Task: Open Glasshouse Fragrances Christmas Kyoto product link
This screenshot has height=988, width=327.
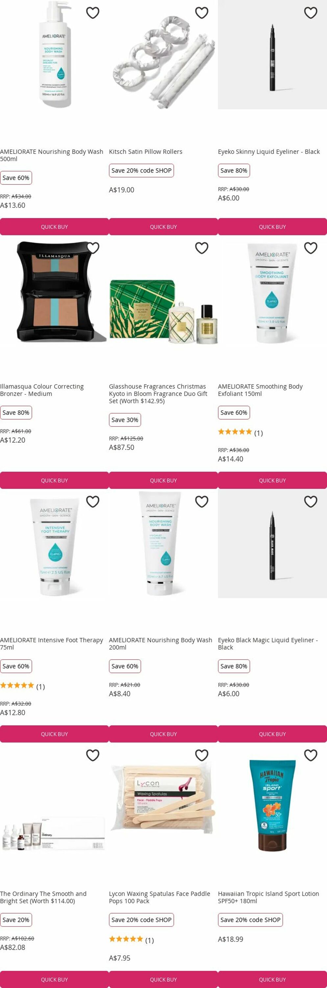Action: coord(158,394)
